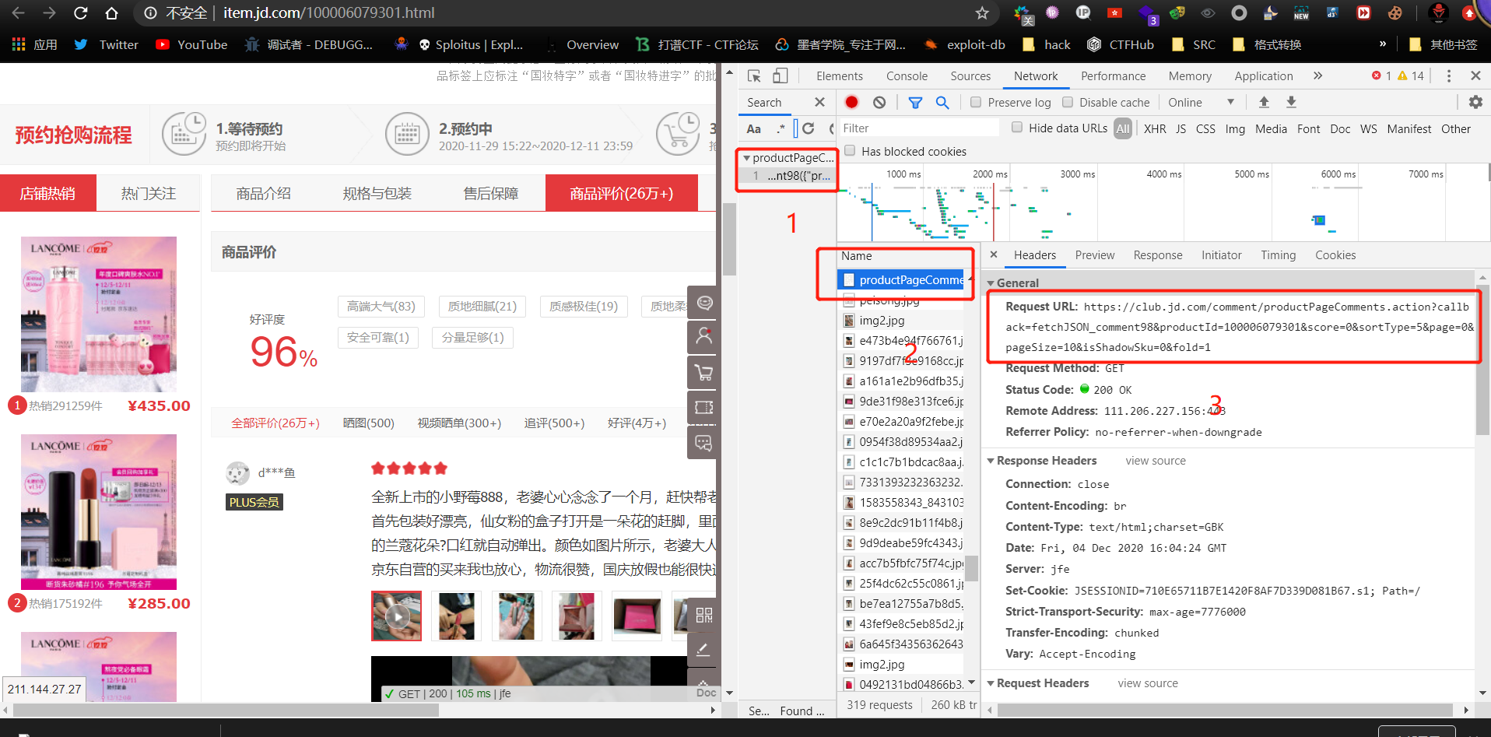Filter requests by JS type

(x=1181, y=129)
